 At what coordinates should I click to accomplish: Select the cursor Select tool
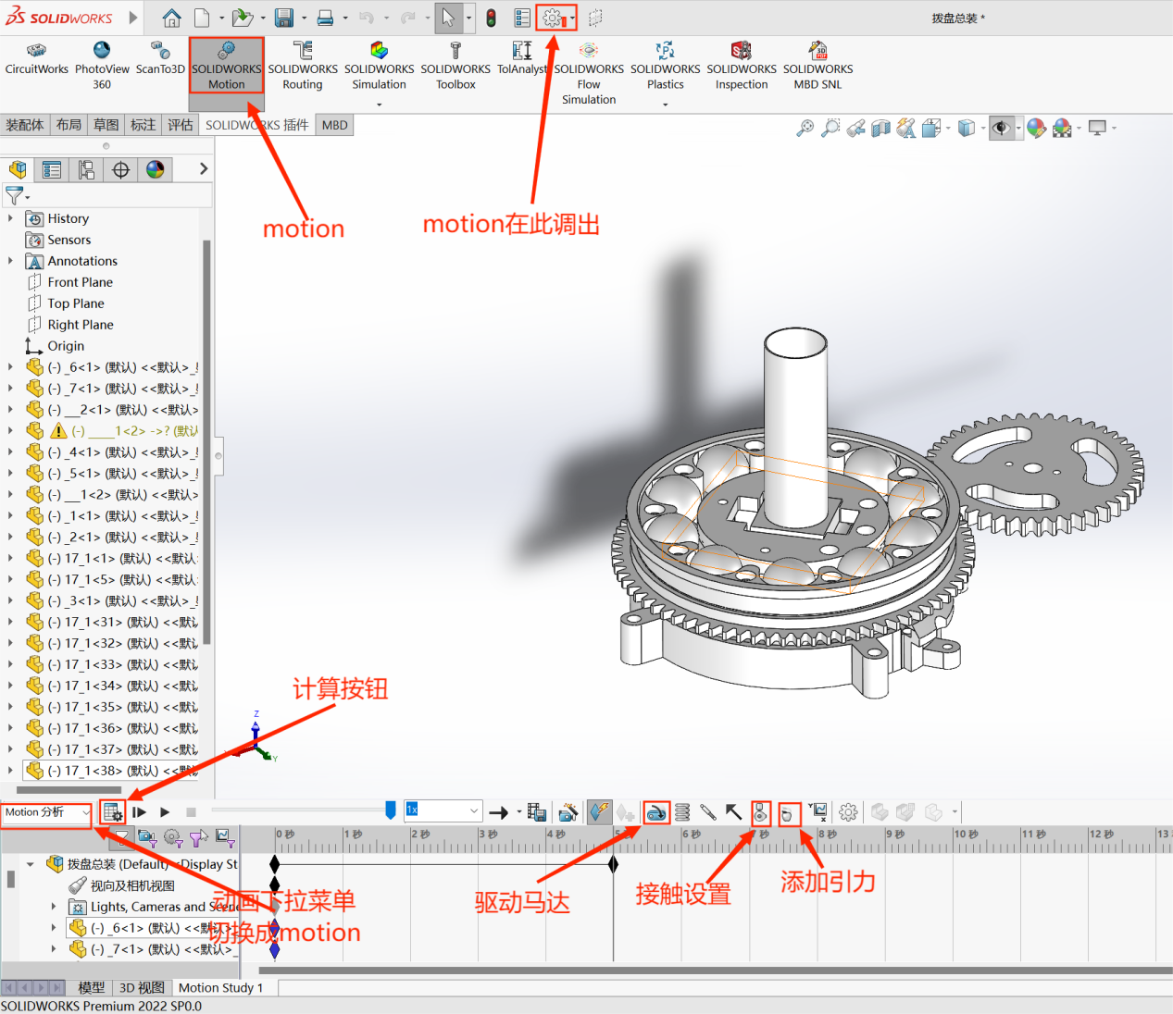[448, 18]
